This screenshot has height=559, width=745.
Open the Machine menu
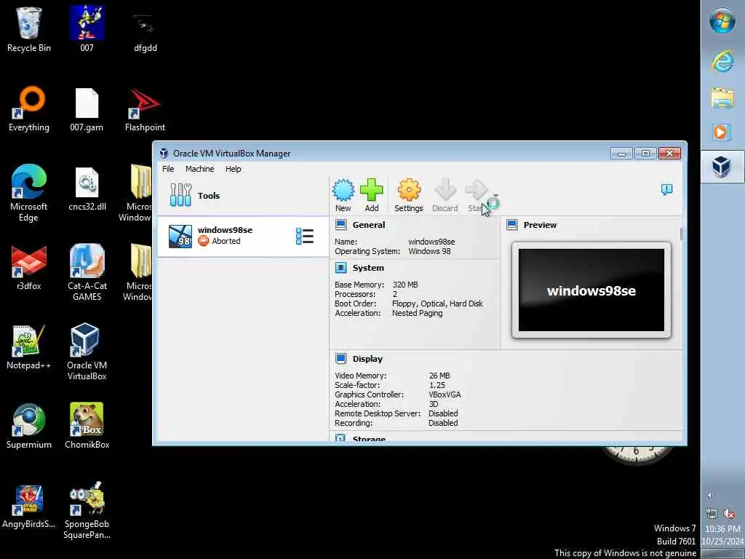(x=199, y=169)
